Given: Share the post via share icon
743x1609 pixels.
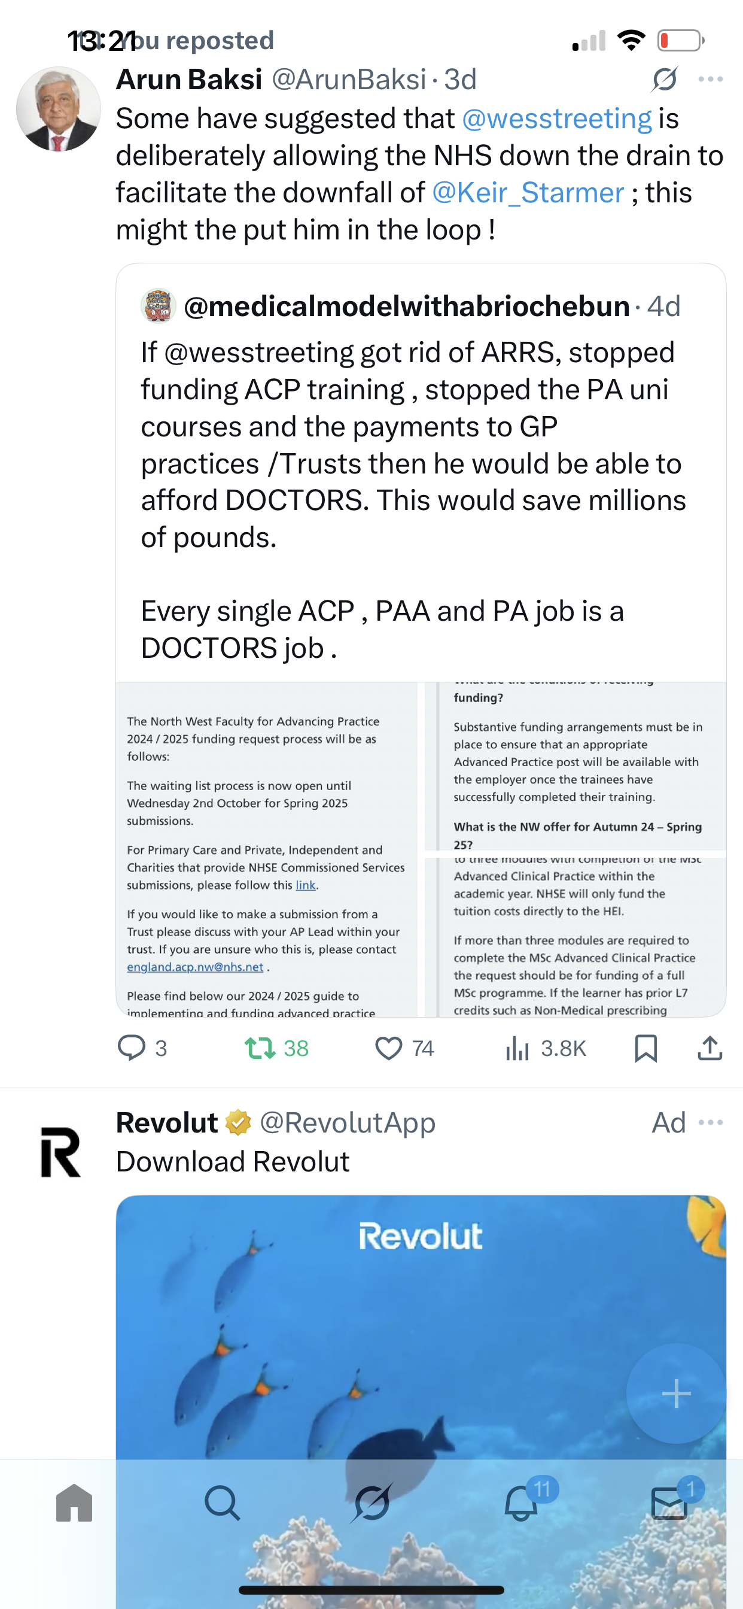Looking at the screenshot, I should 709,1048.
